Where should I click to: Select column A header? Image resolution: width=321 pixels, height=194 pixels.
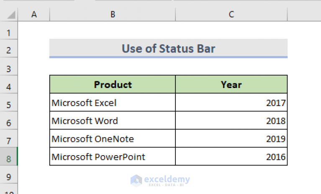click(x=34, y=14)
